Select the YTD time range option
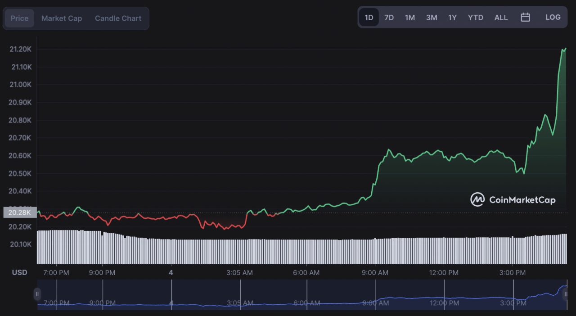Image resolution: width=576 pixels, height=316 pixels. [x=475, y=18]
